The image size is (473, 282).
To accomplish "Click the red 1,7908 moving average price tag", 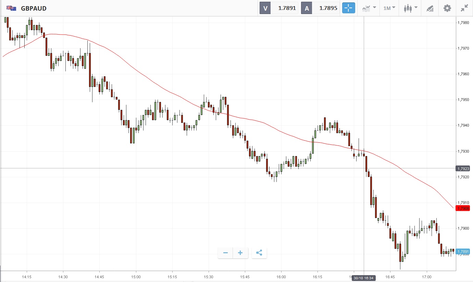I will [463, 208].
